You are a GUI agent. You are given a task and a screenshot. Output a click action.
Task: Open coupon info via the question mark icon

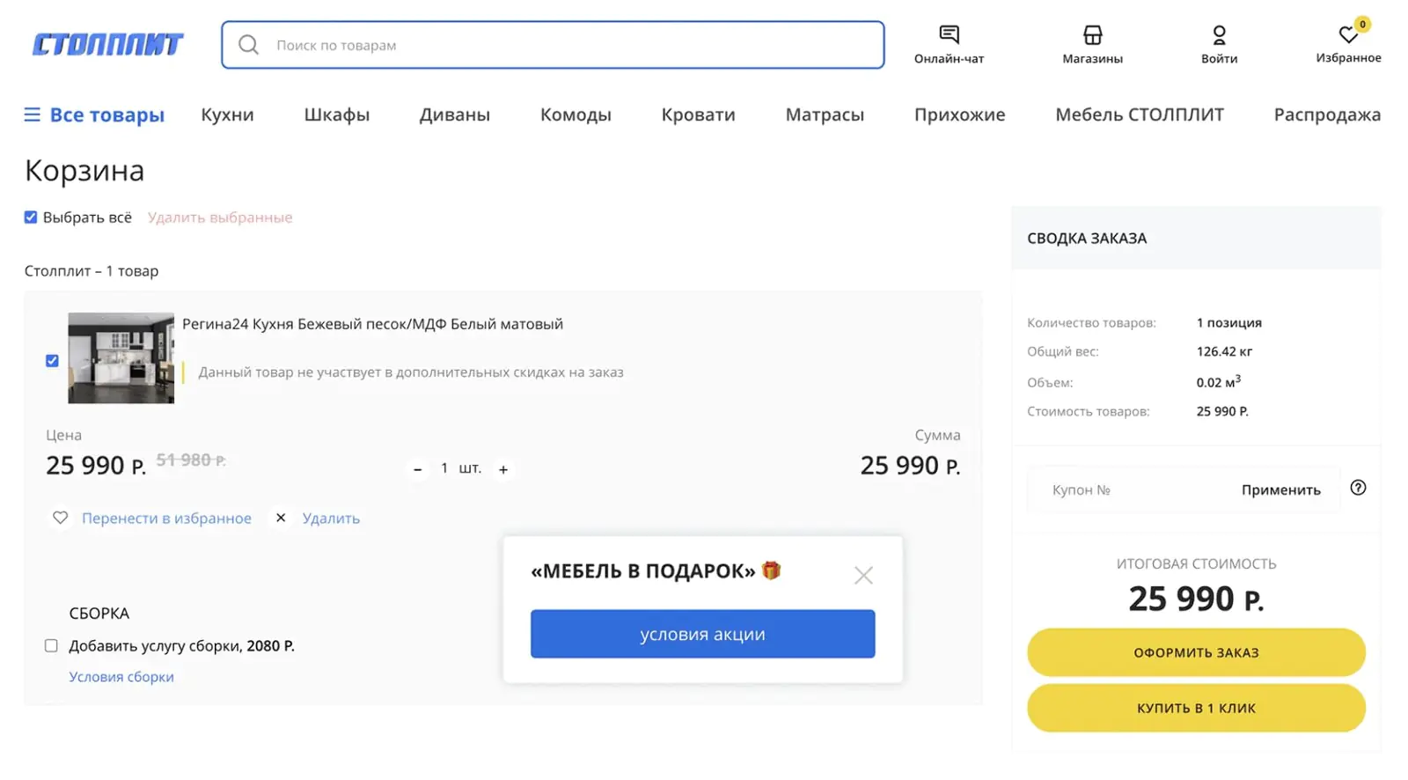click(1358, 488)
